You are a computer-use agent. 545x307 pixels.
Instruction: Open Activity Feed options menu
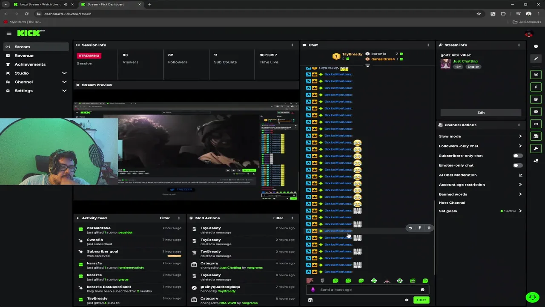click(x=179, y=218)
